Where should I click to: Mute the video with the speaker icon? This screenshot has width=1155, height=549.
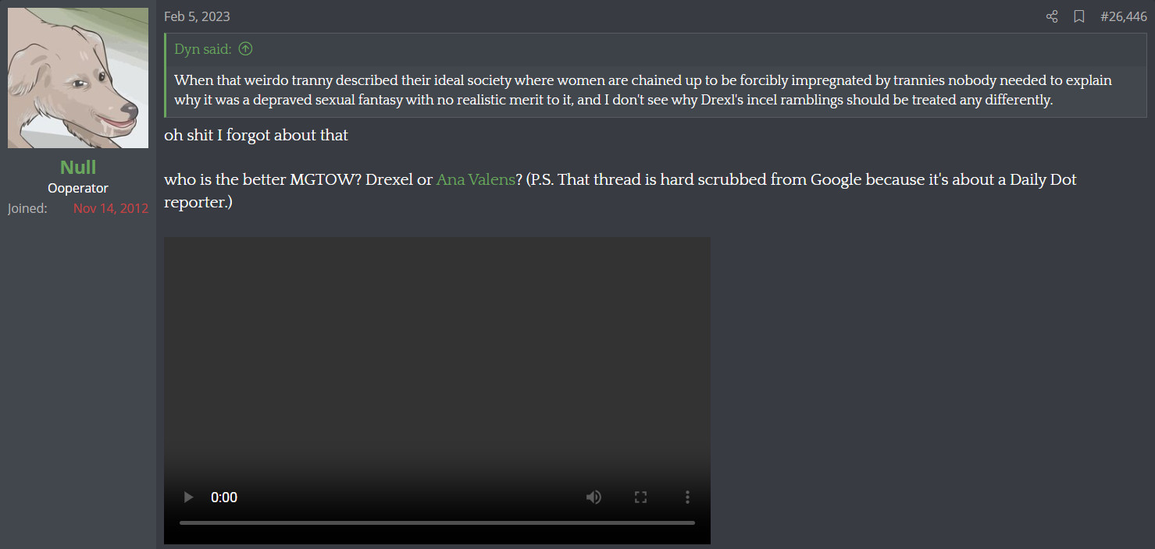594,497
